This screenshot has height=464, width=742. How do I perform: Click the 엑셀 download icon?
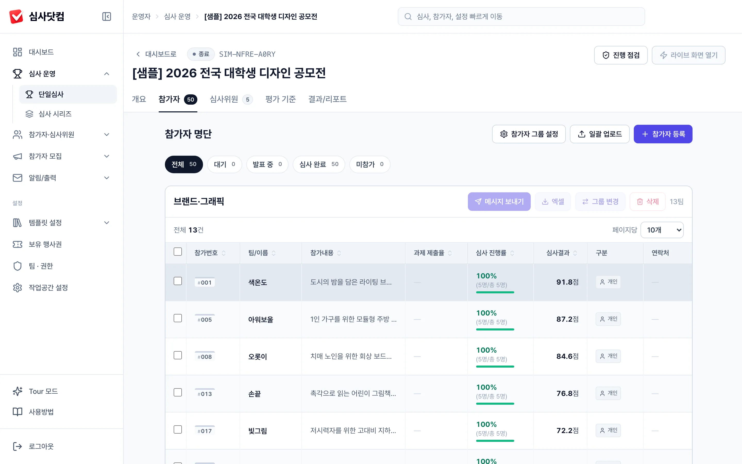(545, 202)
